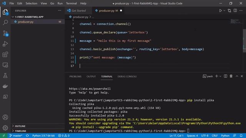
Task: Click the editor minimap
Action: [236, 21]
